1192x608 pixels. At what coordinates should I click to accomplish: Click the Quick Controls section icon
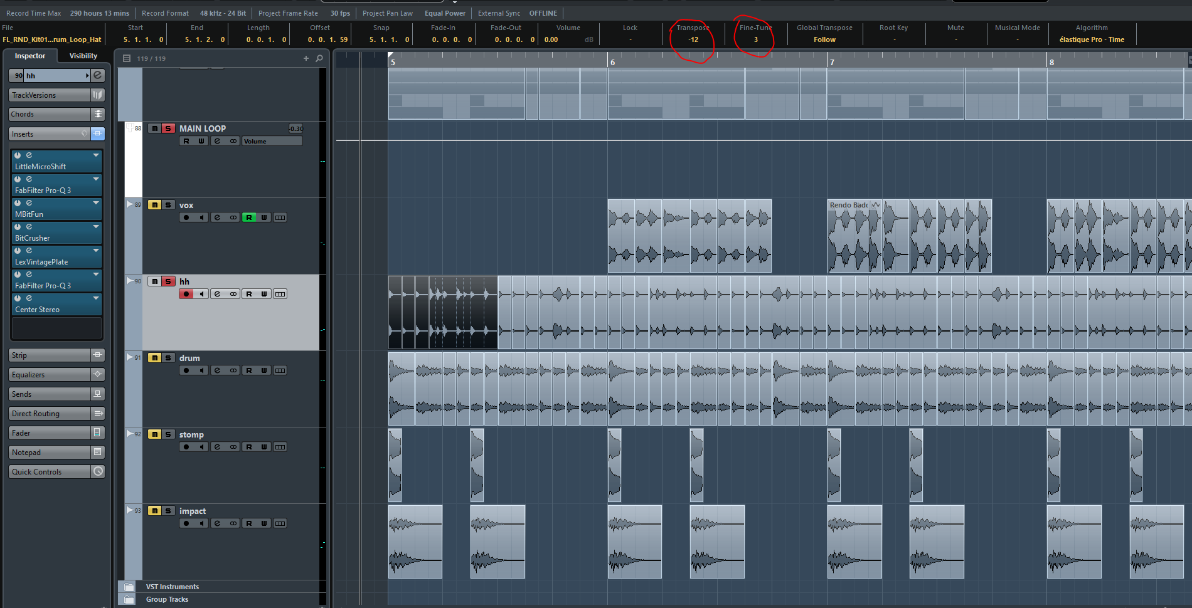point(98,471)
